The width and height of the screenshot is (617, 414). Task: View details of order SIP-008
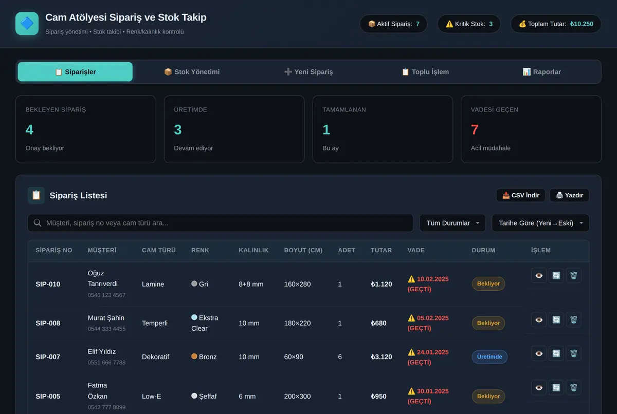tap(539, 319)
